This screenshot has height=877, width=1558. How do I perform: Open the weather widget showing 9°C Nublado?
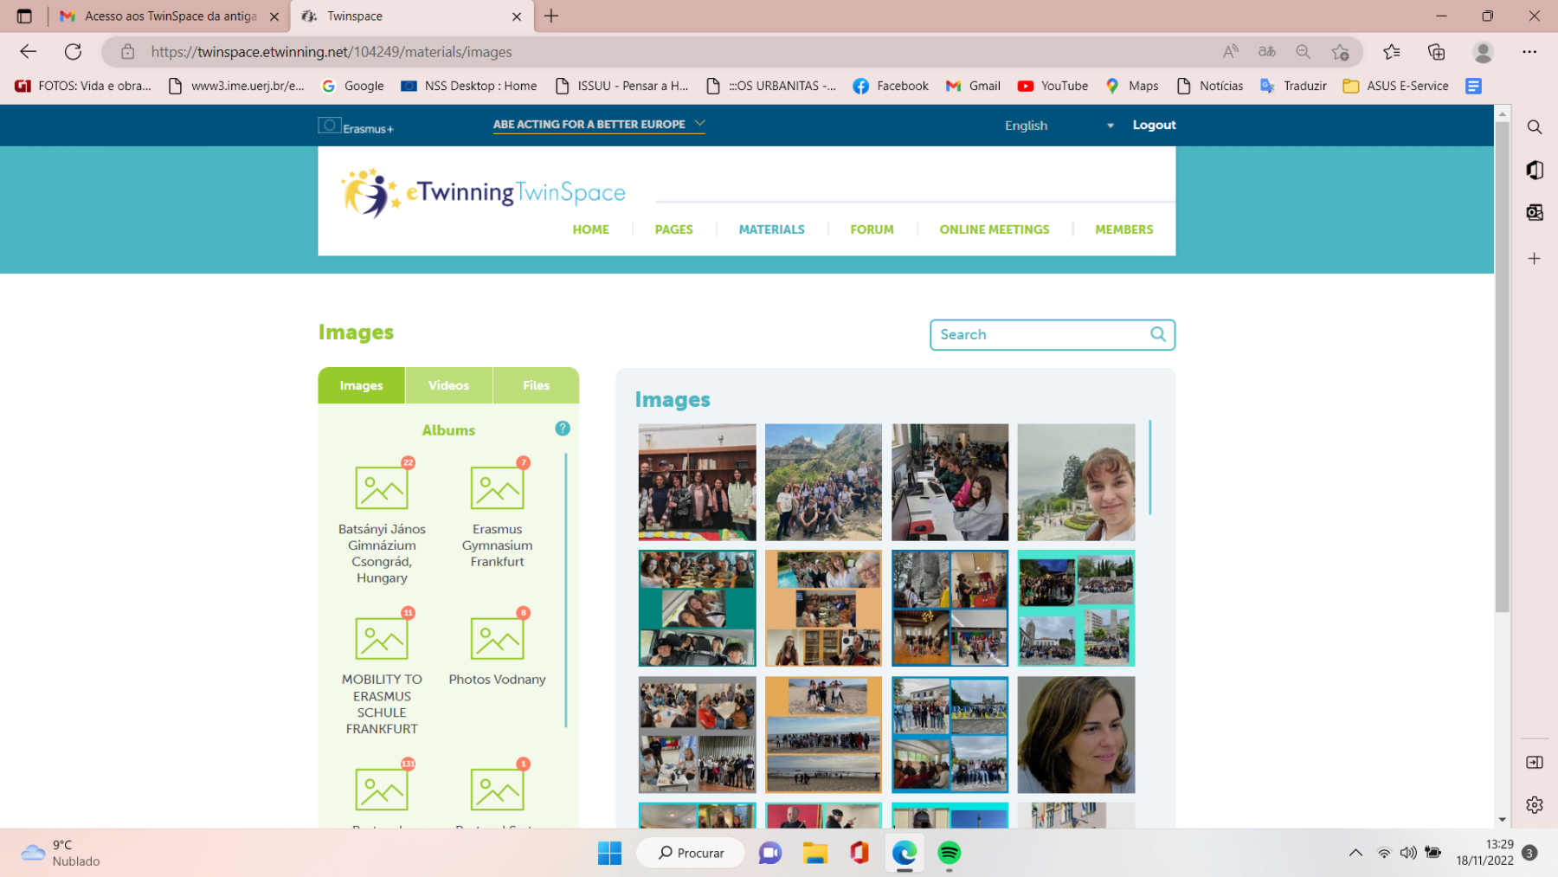61,853
